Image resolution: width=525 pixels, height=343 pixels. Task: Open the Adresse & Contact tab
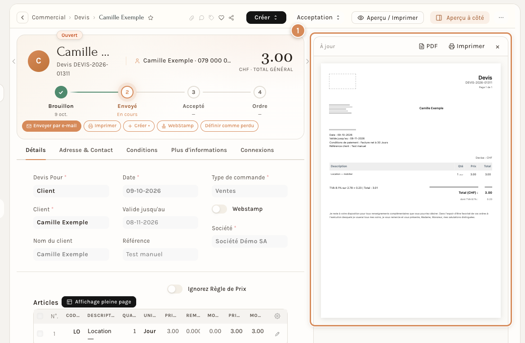[x=86, y=150]
